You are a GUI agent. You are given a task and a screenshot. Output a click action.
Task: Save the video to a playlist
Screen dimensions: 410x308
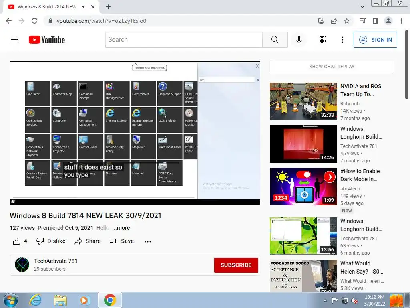click(x=122, y=241)
